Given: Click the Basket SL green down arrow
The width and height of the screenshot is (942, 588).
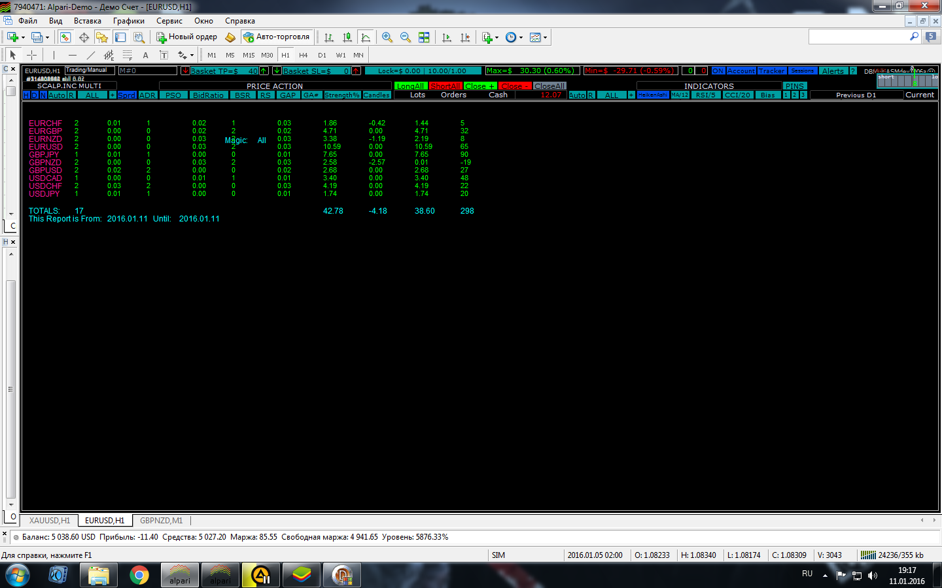Looking at the screenshot, I should 277,71.
